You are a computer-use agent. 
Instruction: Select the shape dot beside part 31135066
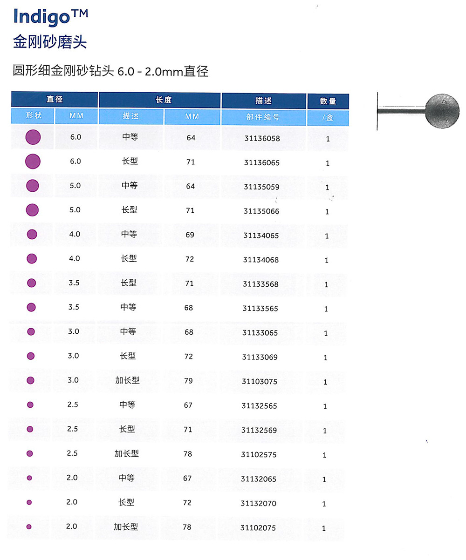(32, 210)
